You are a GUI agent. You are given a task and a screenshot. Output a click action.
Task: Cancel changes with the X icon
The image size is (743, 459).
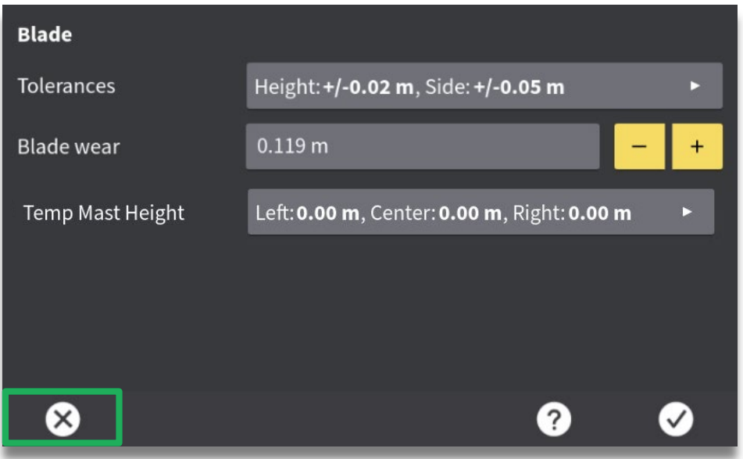click(63, 420)
